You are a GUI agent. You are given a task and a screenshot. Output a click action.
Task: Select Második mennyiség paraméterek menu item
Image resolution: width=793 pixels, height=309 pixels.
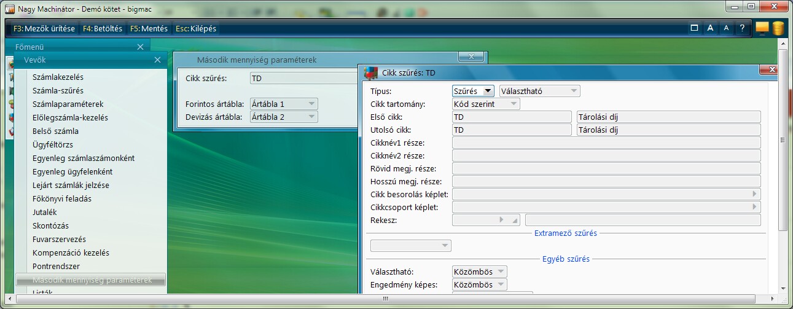[x=91, y=280]
